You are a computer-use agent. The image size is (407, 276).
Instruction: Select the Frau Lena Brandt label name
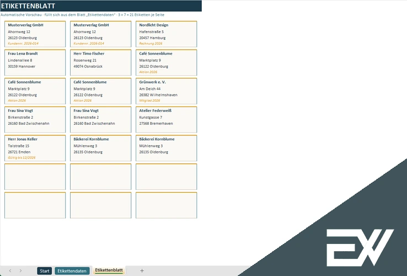coord(23,54)
